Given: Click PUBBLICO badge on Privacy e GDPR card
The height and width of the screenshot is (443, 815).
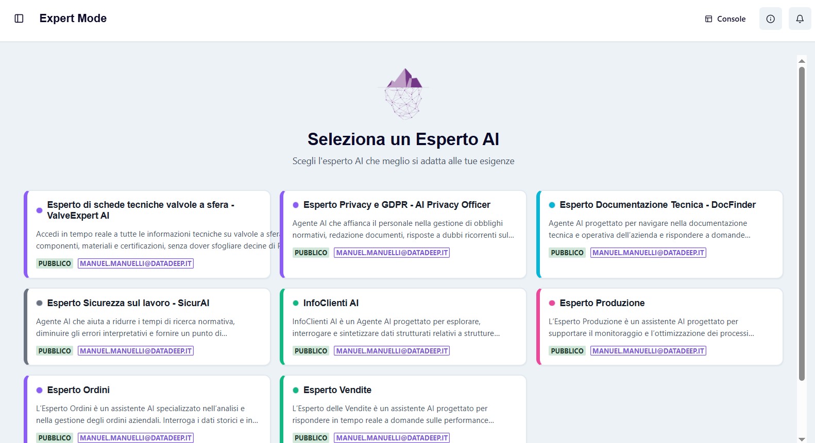Looking at the screenshot, I should click(311, 253).
